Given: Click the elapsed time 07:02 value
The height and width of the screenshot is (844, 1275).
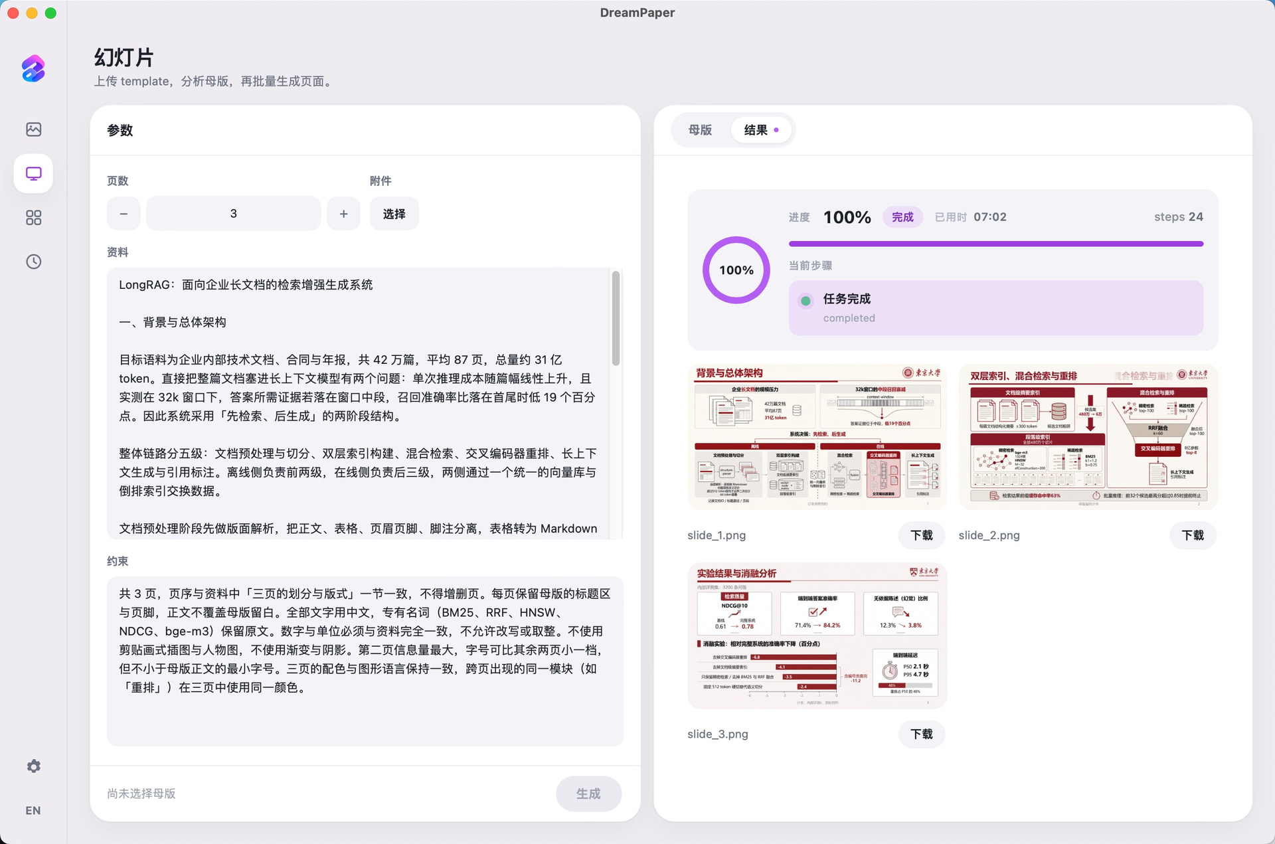Looking at the screenshot, I should pyautogui.click(x=990, y=217).
